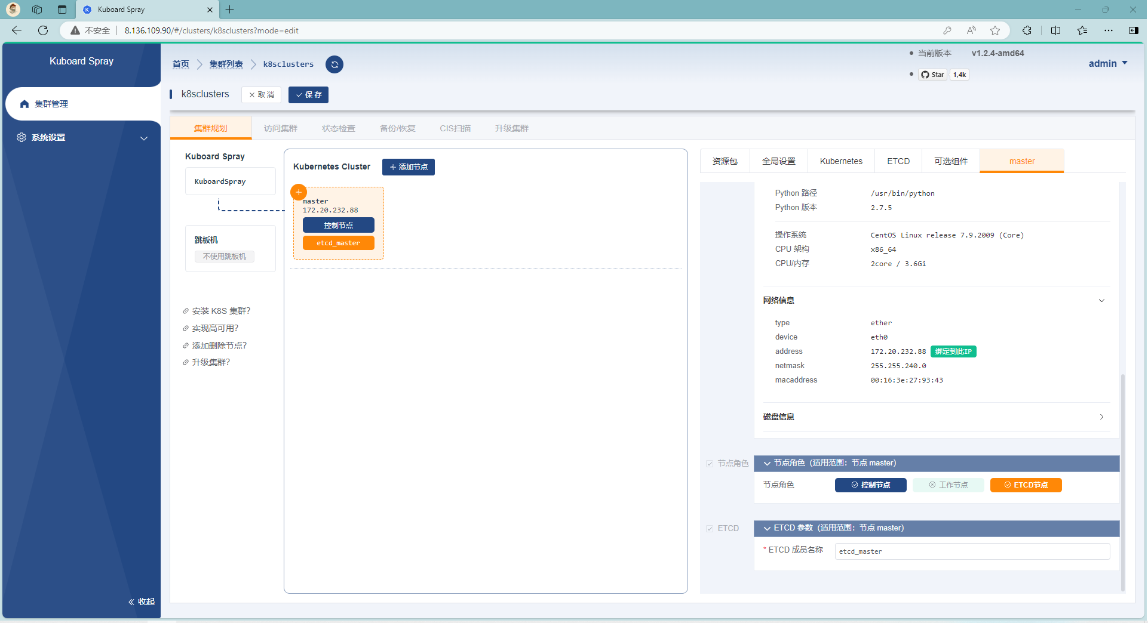Toggle the ETCD section checkbox
This screenshot has height=623, width=1148.
tap(710, 529)
